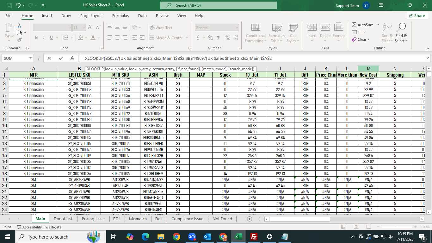
Task: Switch to the Pricing issue sheet tab
Action: (93, 219)
